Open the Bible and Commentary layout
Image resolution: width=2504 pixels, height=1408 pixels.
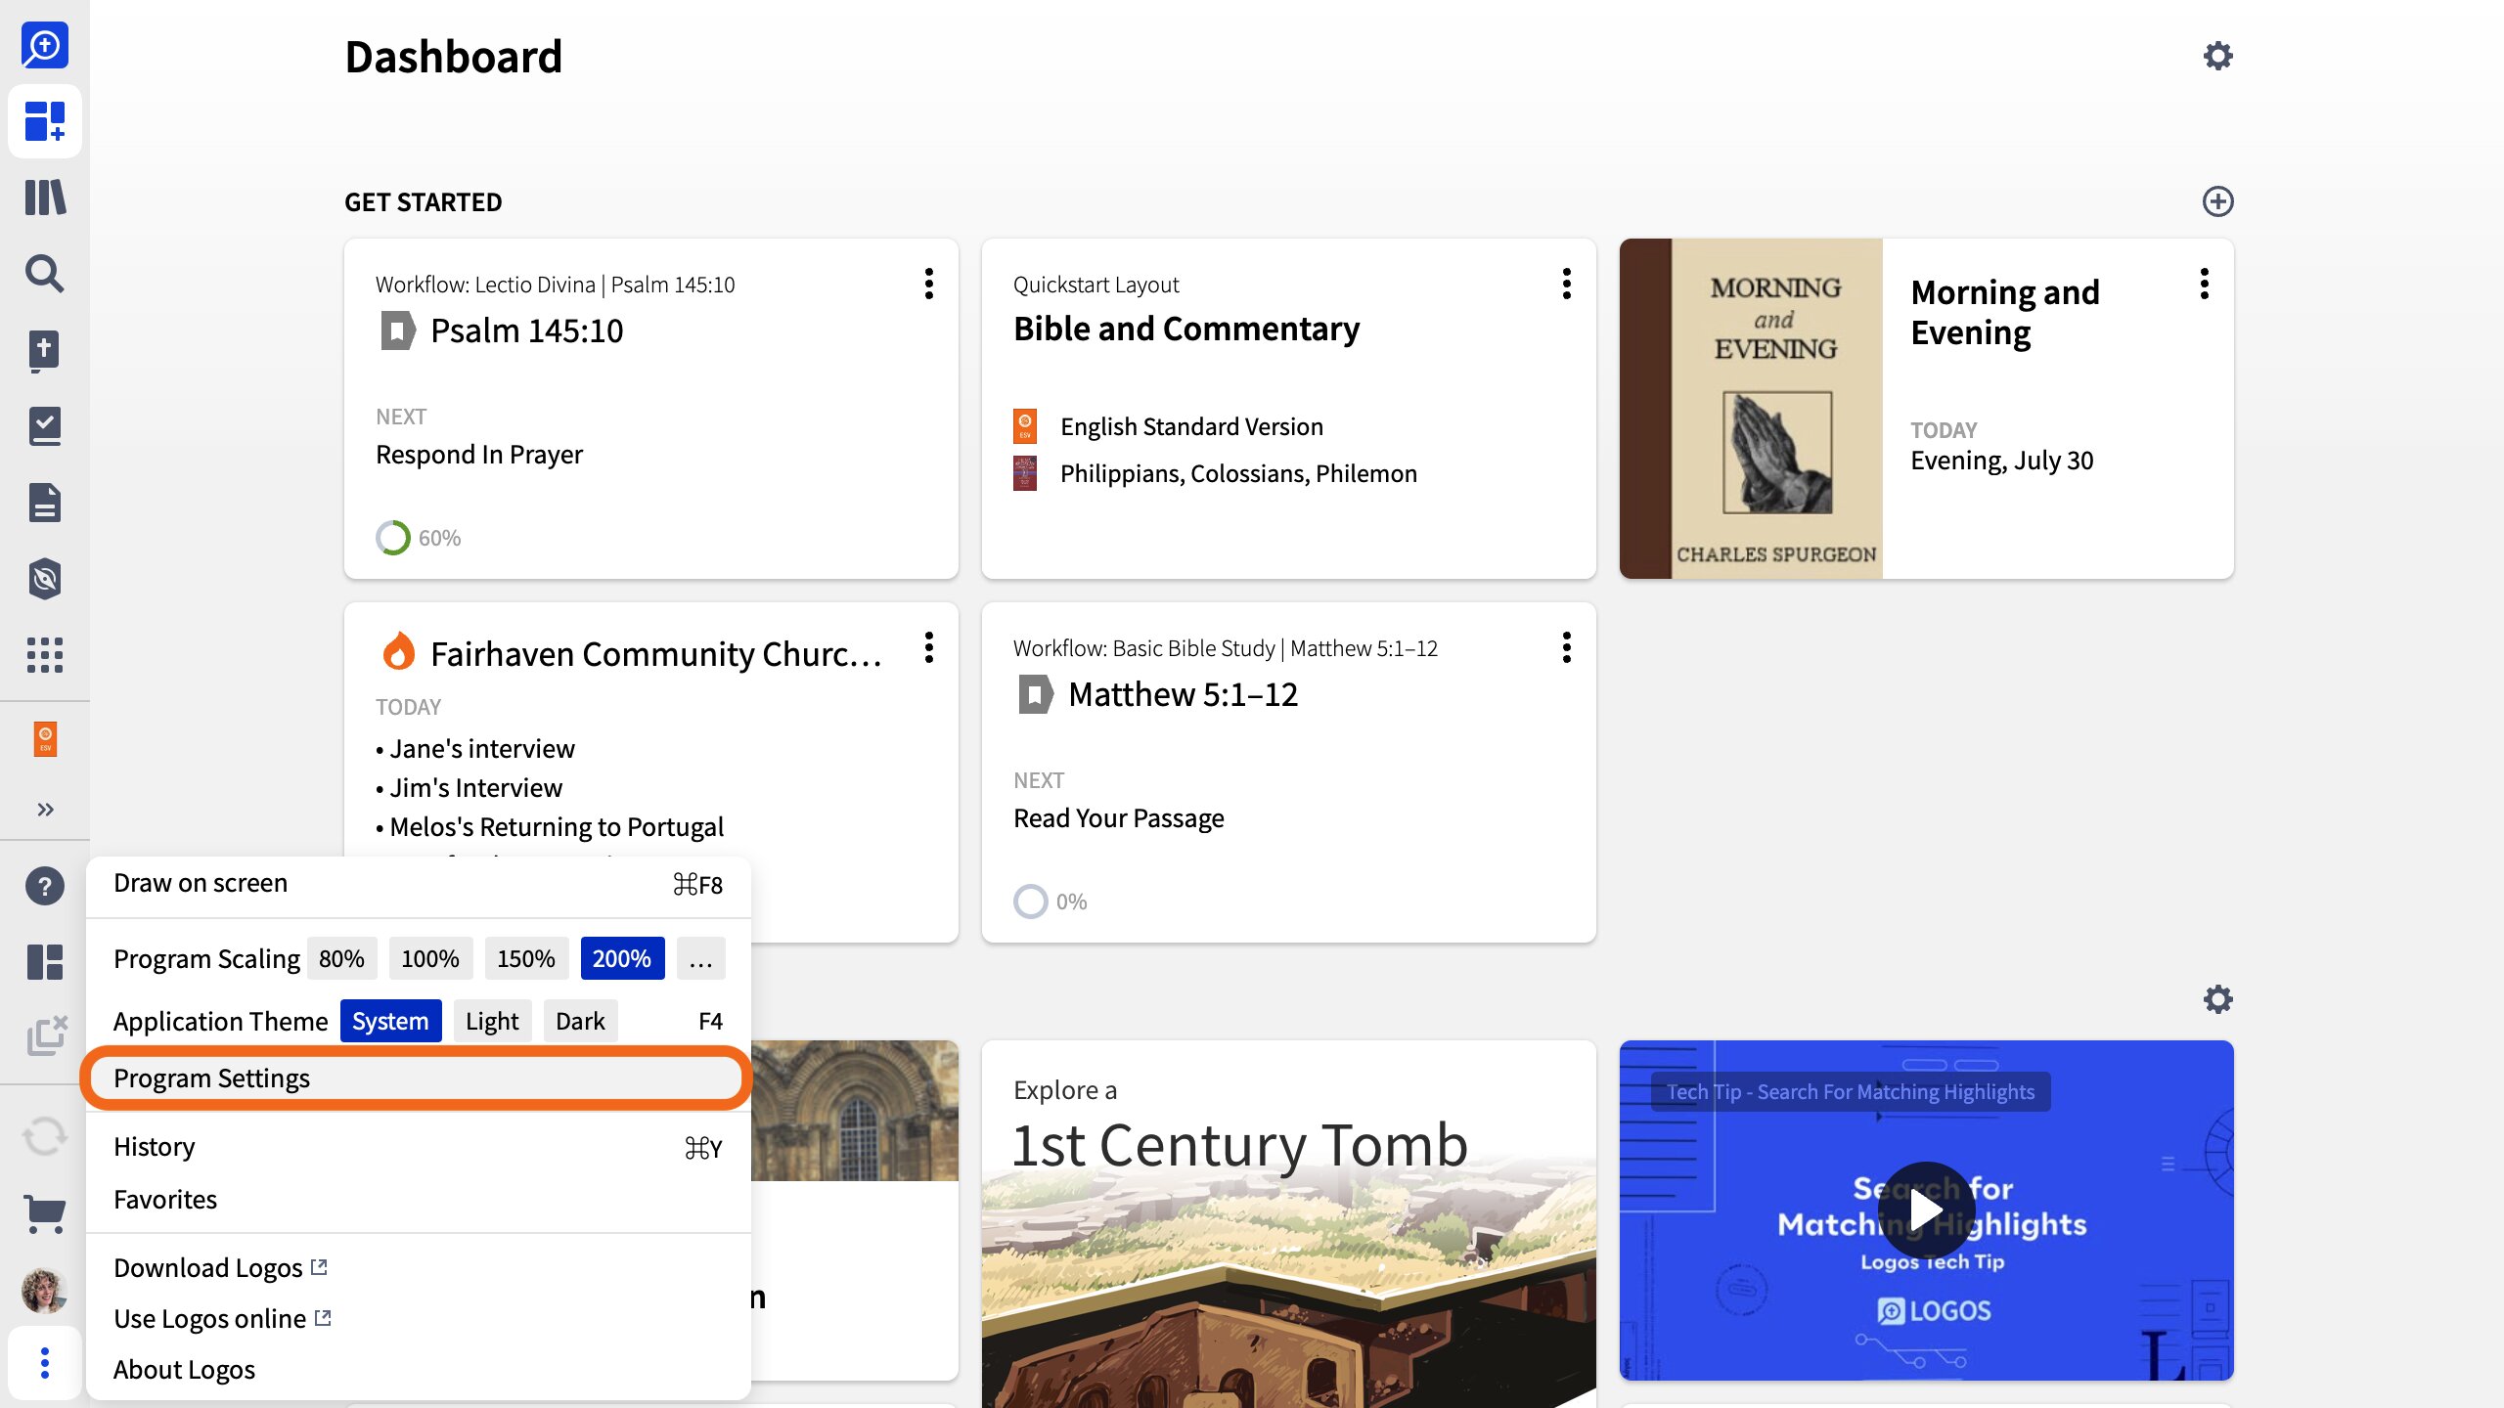[1186, 329]
